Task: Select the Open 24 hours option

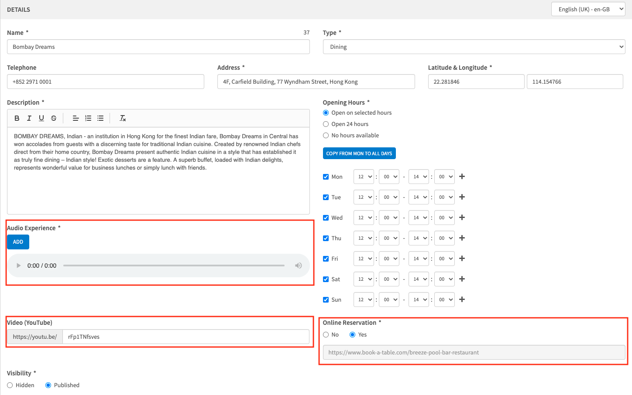Action: [x=326, y=124]
